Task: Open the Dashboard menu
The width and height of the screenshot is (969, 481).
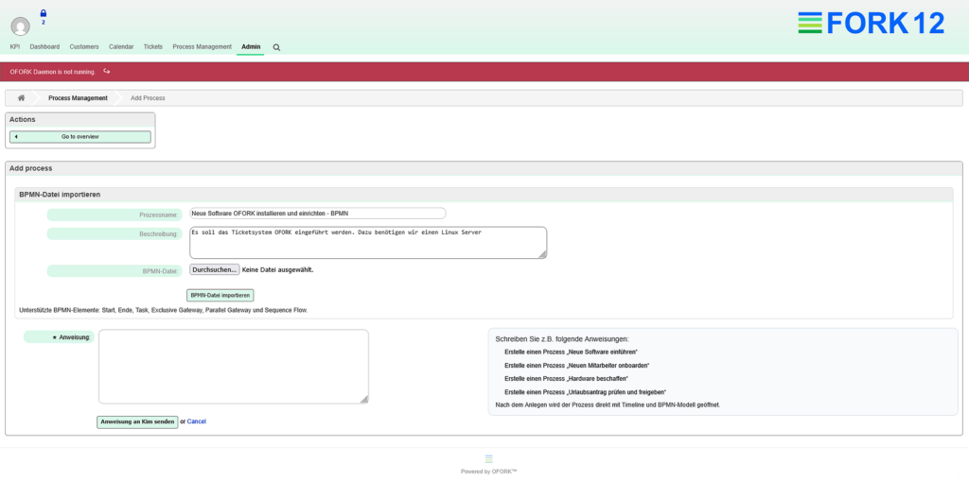Action: point(44,47)
